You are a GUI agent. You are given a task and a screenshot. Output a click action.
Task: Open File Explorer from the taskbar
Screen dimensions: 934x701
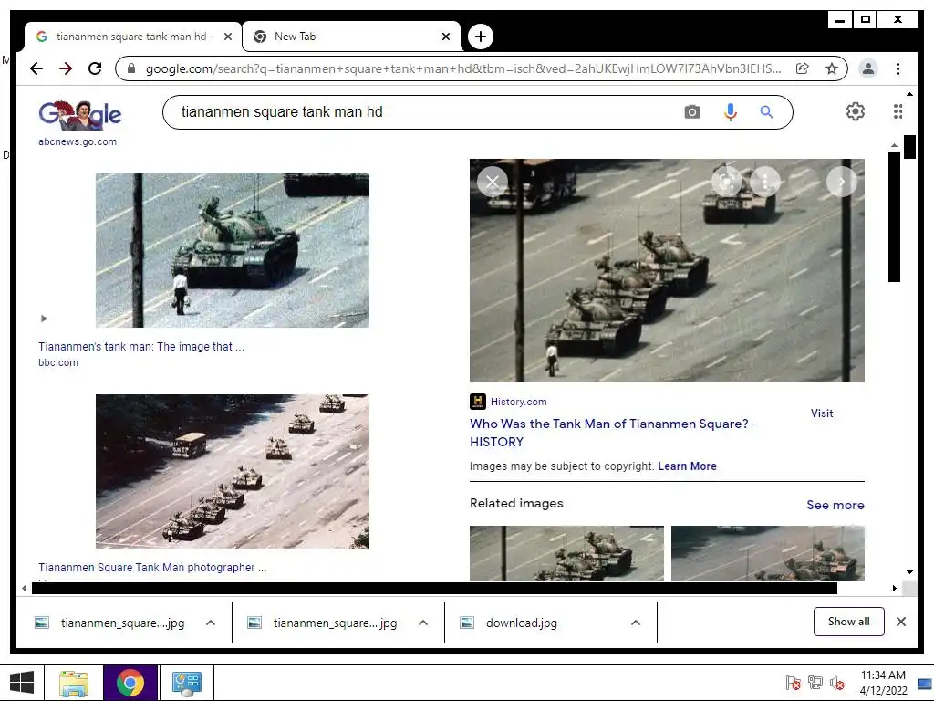pos(74,683)
